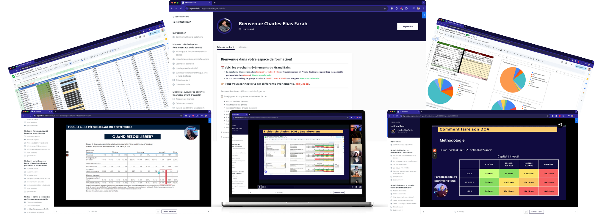Image resolution: width=595 pixels, height=214 pixels.
Task: Expand the tab search chevron in the top browser
Action: pos(424,3)
